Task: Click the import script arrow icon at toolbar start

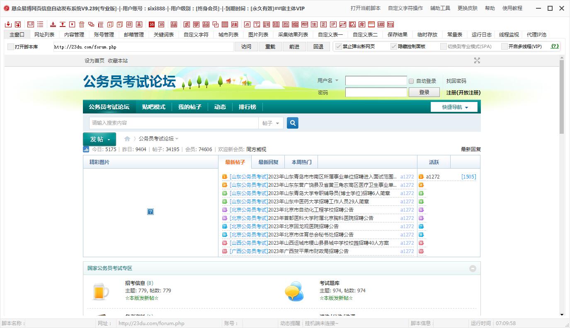Action: click(8, 24)
